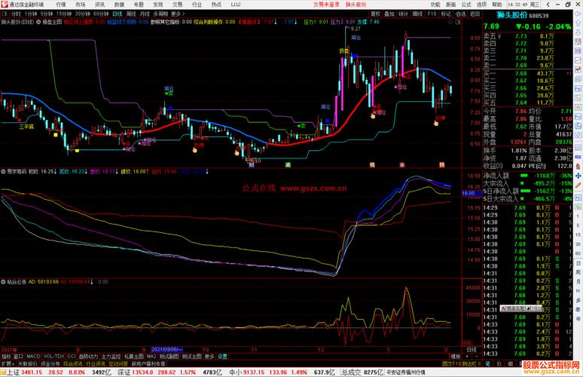The width and height of the screenshot is (583, 377).
Task: Open the 关联报价 tab
Action: coord(28,363)
